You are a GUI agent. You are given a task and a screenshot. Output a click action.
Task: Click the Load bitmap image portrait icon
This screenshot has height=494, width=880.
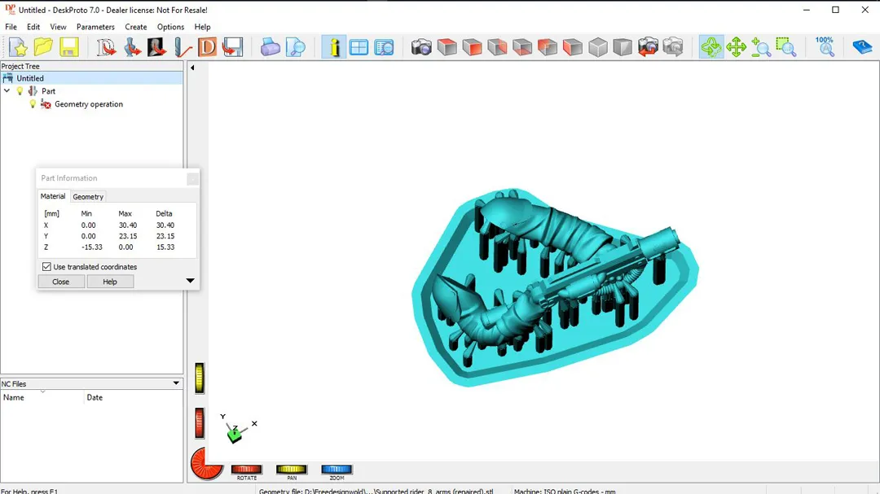156,47
